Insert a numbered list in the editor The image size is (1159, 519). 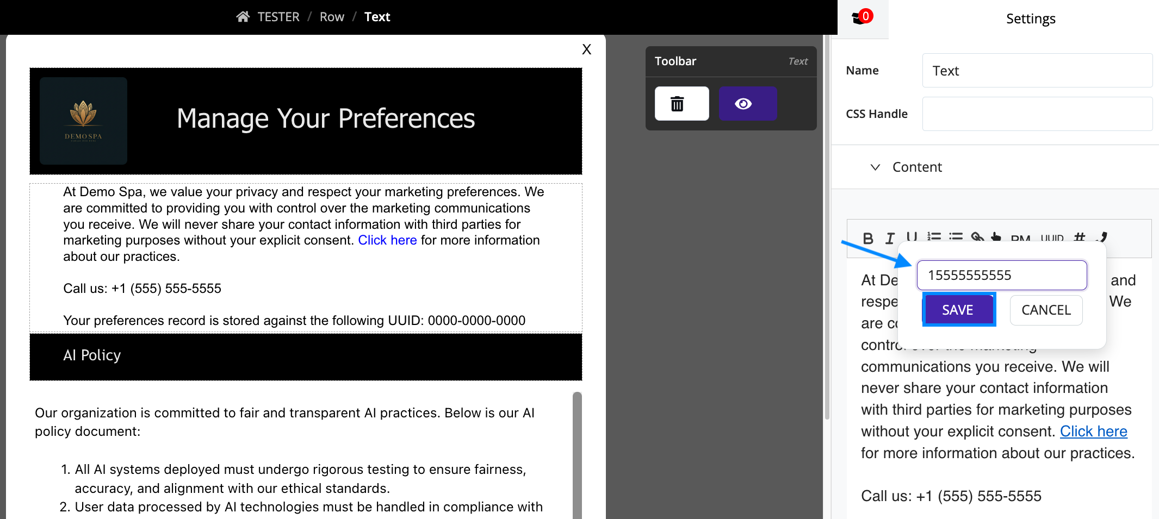(934, 237)
